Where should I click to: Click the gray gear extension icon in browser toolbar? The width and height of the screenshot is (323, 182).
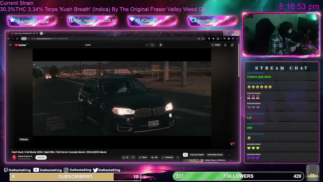[x=213, y=39]
